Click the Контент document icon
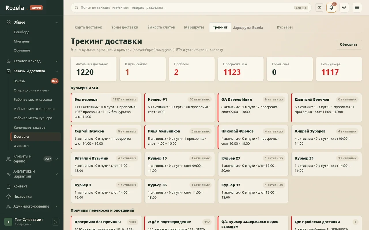 click(9, 186)
